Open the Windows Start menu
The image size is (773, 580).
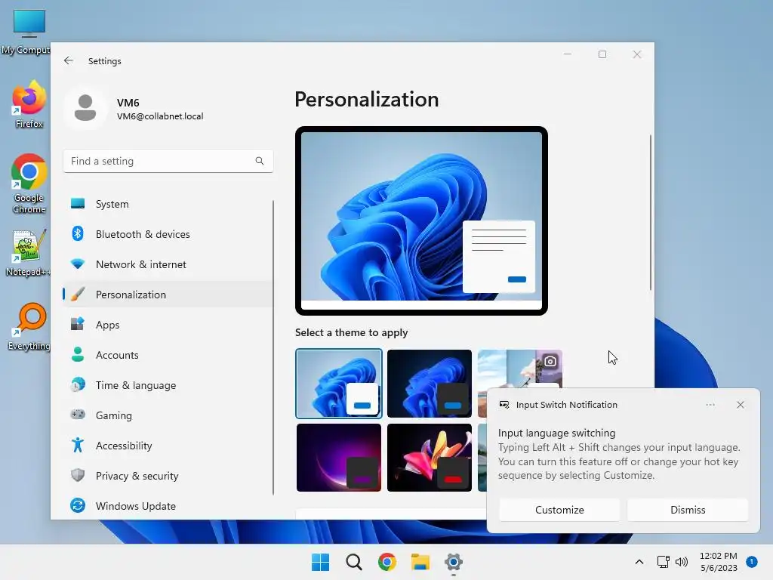pyautogui.click(x=320, y=562)
